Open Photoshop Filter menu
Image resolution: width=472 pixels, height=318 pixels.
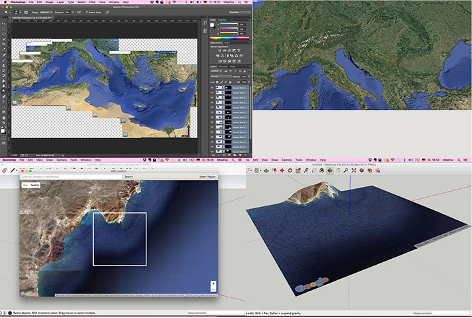point(92,2)
